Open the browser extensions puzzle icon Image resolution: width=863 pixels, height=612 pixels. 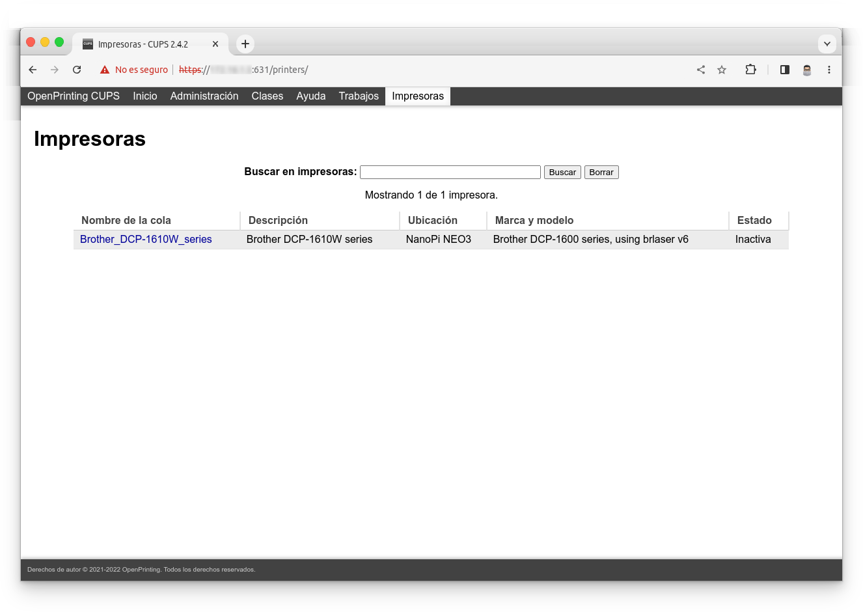pos(750,70)
